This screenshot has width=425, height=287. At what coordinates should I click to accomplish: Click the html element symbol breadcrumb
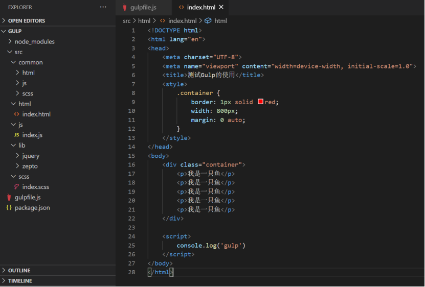coord(220,21)
